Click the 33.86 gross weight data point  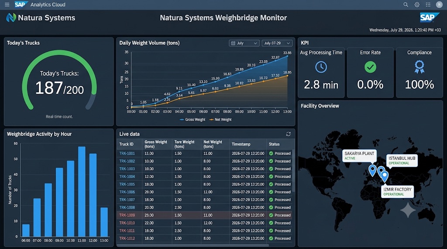[287, 56]
